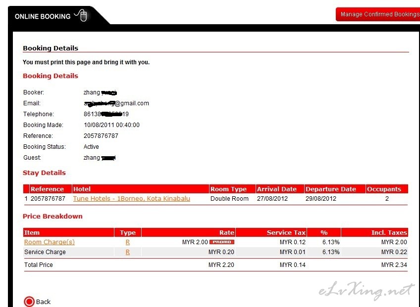Select the ONLINE BOOKING tab header
The height and width of the screenshot is (307, 420).
[x=51, y=16]
